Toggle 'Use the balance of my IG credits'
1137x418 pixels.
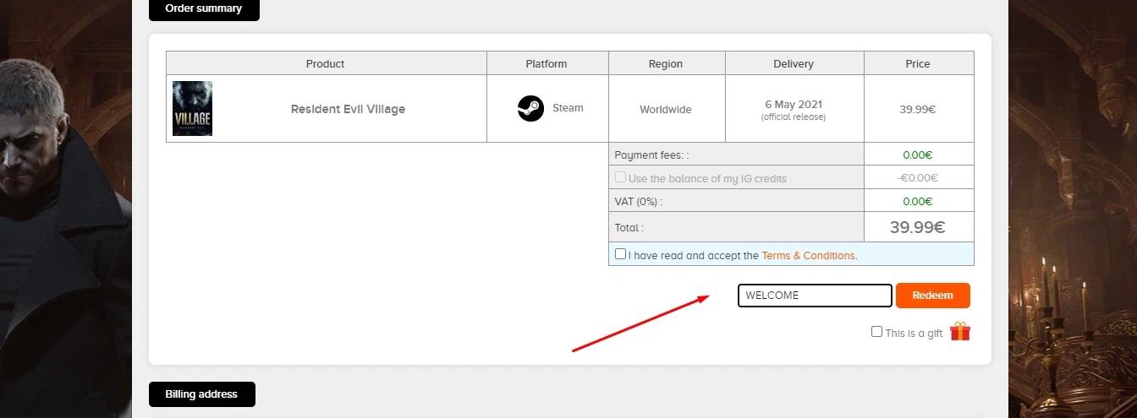tap(621, 178)
